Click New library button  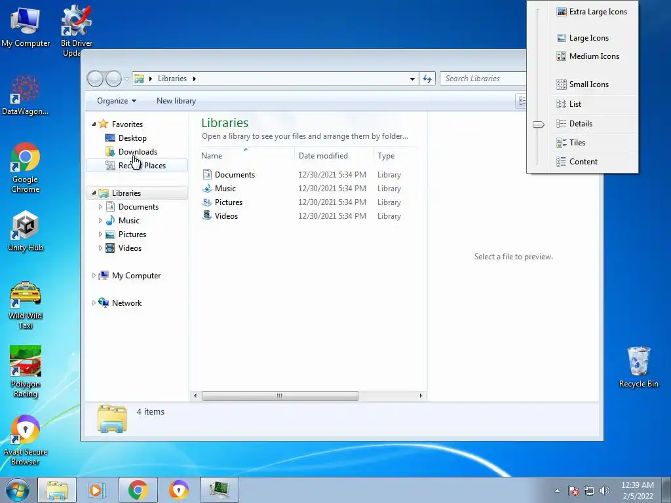tap(176, 101)
